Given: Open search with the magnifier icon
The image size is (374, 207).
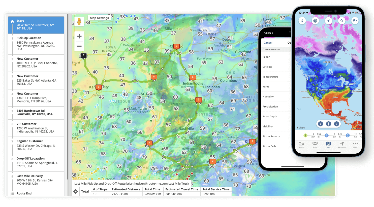Looking at the screenshot, I should click(x=341, y=21).
